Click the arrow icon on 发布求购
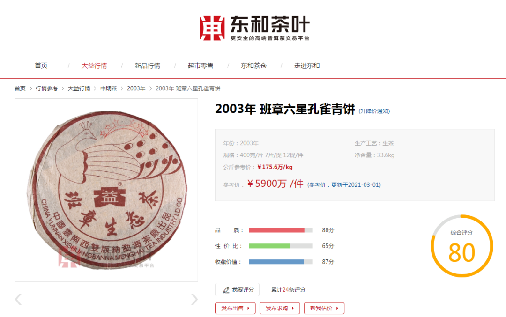This screenshot has height=317, width=506. pos(293,308)
